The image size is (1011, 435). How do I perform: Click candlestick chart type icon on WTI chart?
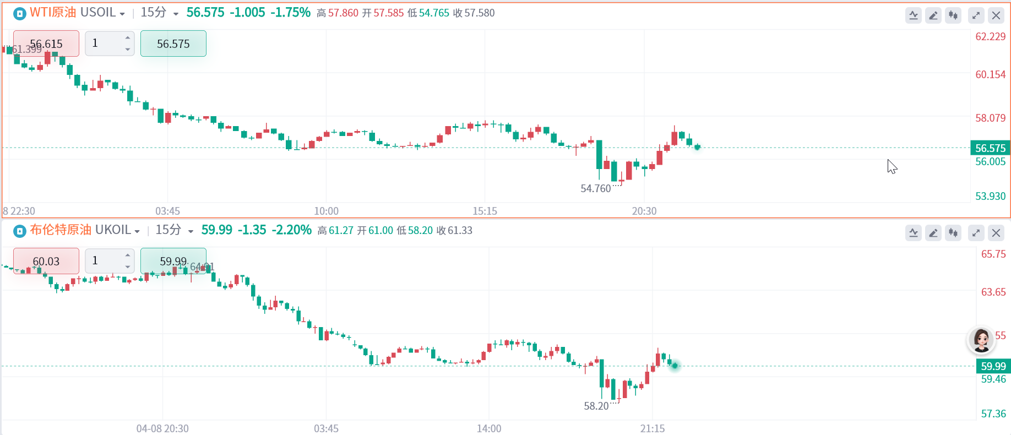point(953,15)
